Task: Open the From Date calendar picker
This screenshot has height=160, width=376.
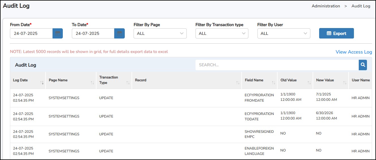Action: (x=58, y=33)
